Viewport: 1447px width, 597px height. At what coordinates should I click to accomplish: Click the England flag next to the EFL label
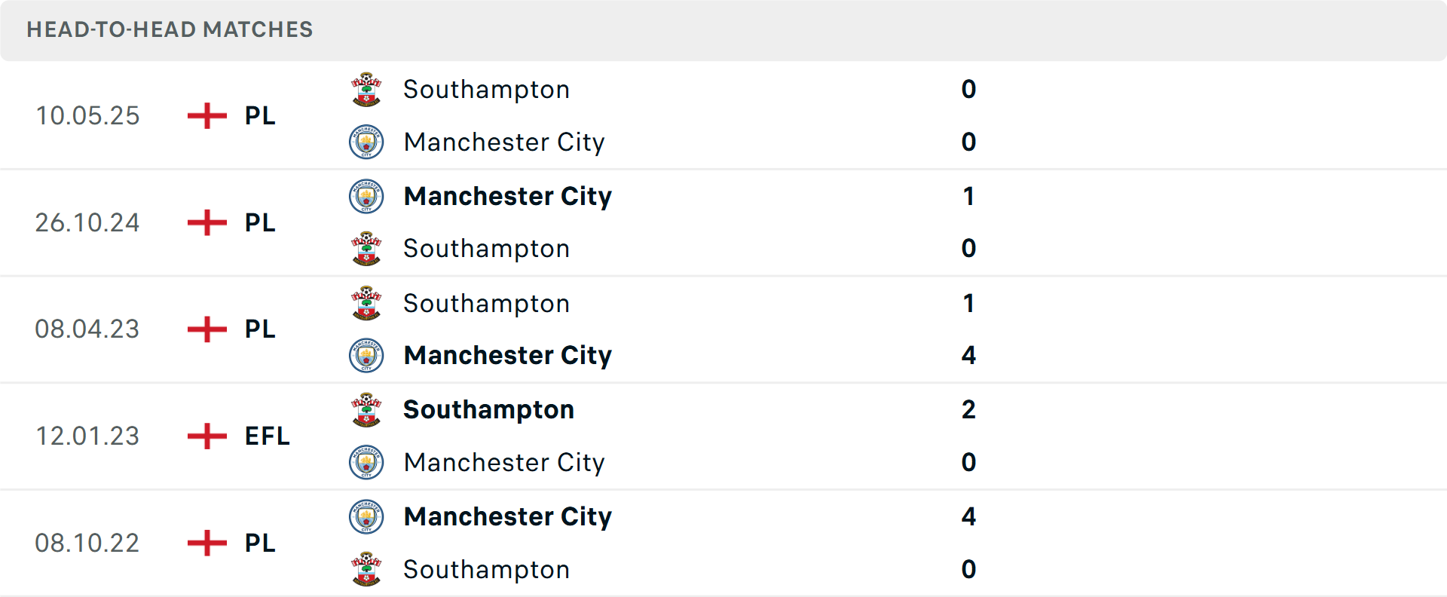pyautogui.click(x=205, y=436)
